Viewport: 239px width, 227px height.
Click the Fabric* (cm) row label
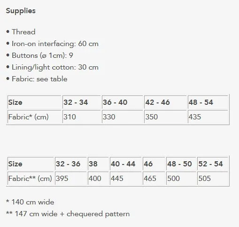click(34, 117)
